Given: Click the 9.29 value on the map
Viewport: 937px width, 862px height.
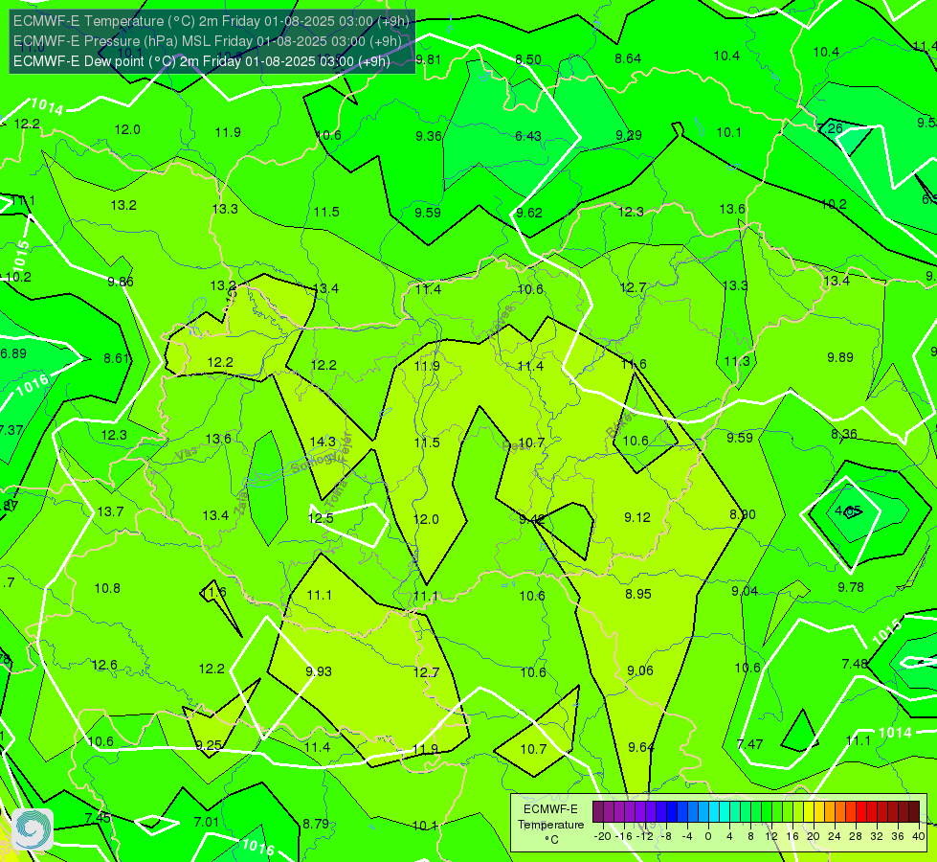Looking at the screenshot, I should (629, 135).
